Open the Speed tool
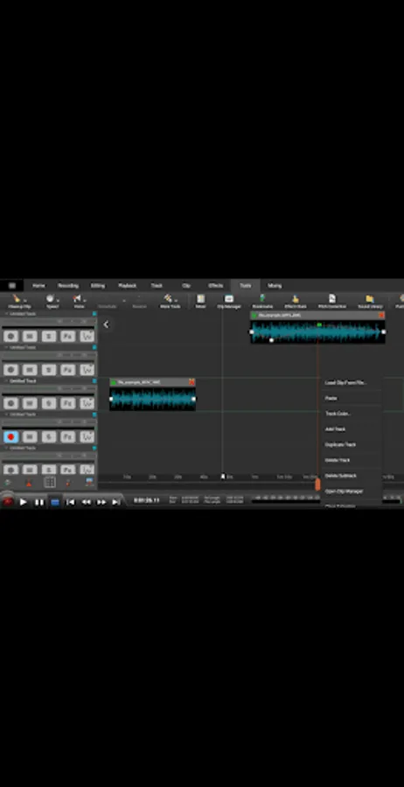 (52, 301)
